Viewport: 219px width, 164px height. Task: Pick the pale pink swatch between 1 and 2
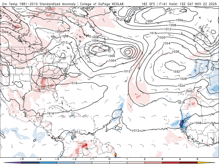coord(136,163)
